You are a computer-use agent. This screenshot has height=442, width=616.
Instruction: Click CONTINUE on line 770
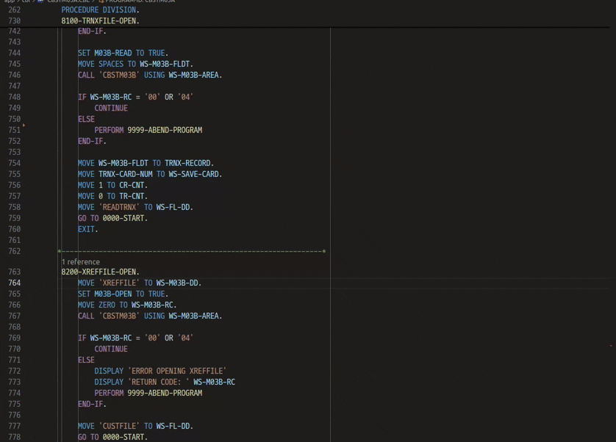[x=111, y=349]
